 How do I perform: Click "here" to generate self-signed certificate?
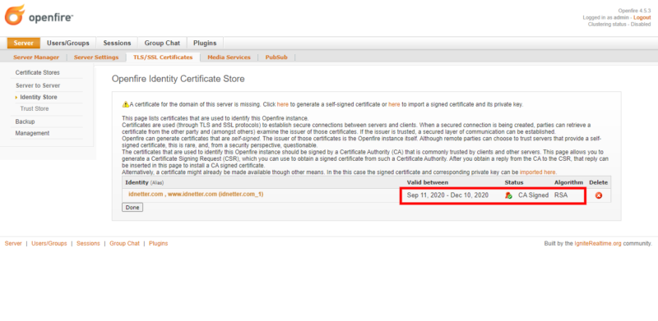282,104
